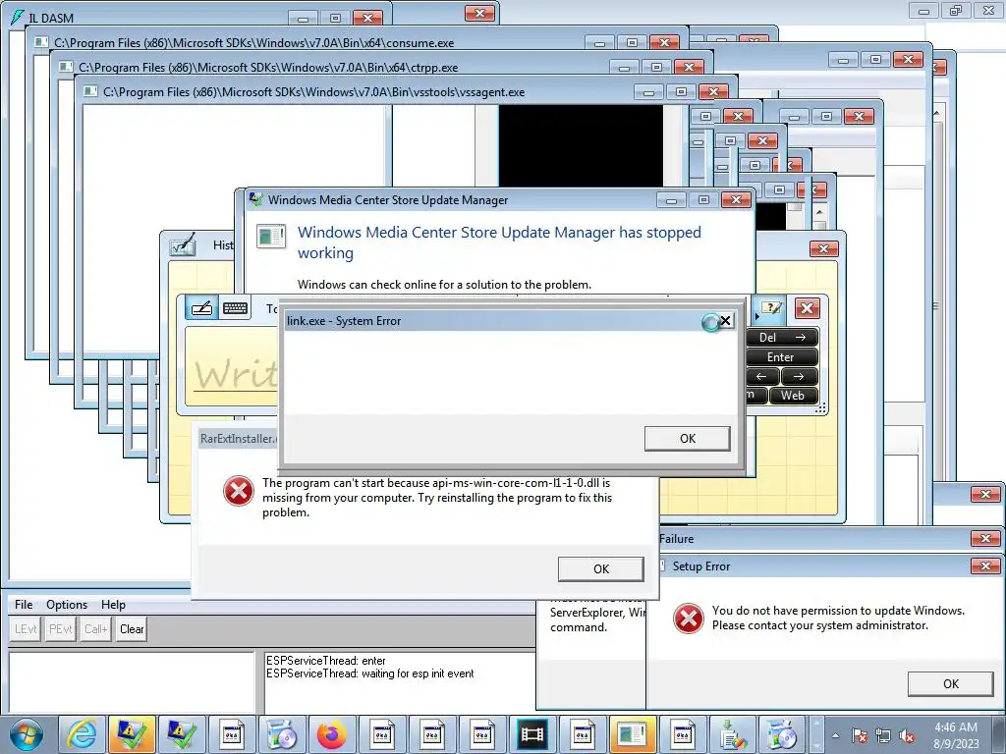Click the Media Center Store Update Manager title icon
1006x754 pixels.
pyautogui.click(x=256, y=199)
